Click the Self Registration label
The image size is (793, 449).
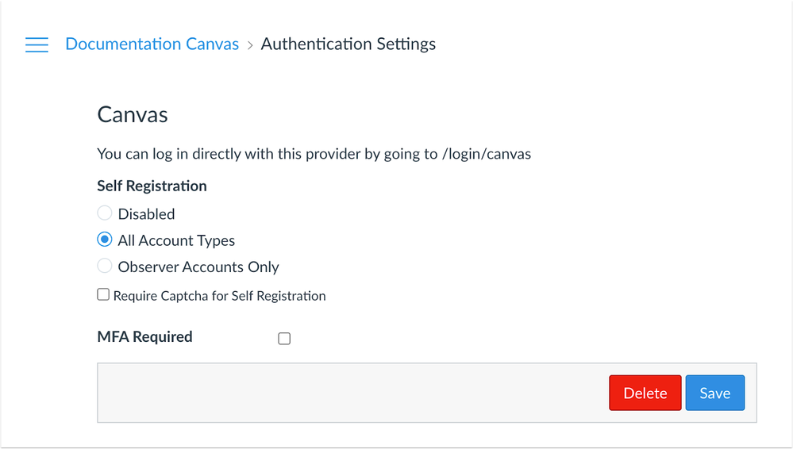tap(152, 186)
